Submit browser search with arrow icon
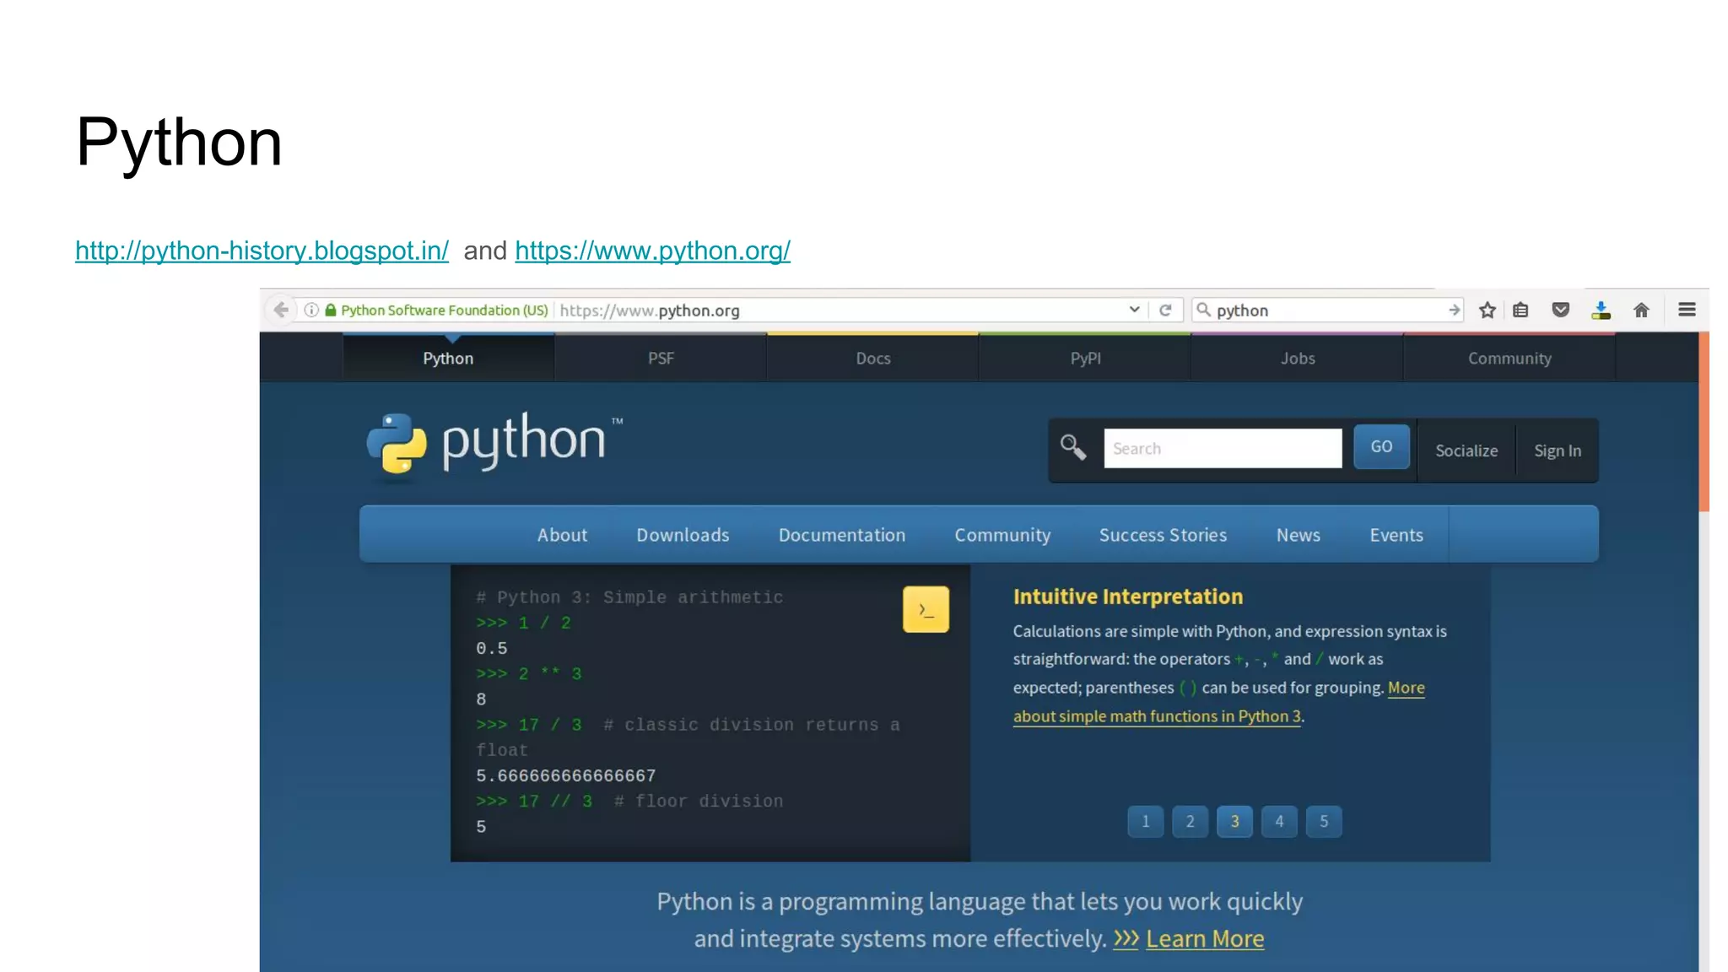1728x972 pixels. [x=1454, y=310]
